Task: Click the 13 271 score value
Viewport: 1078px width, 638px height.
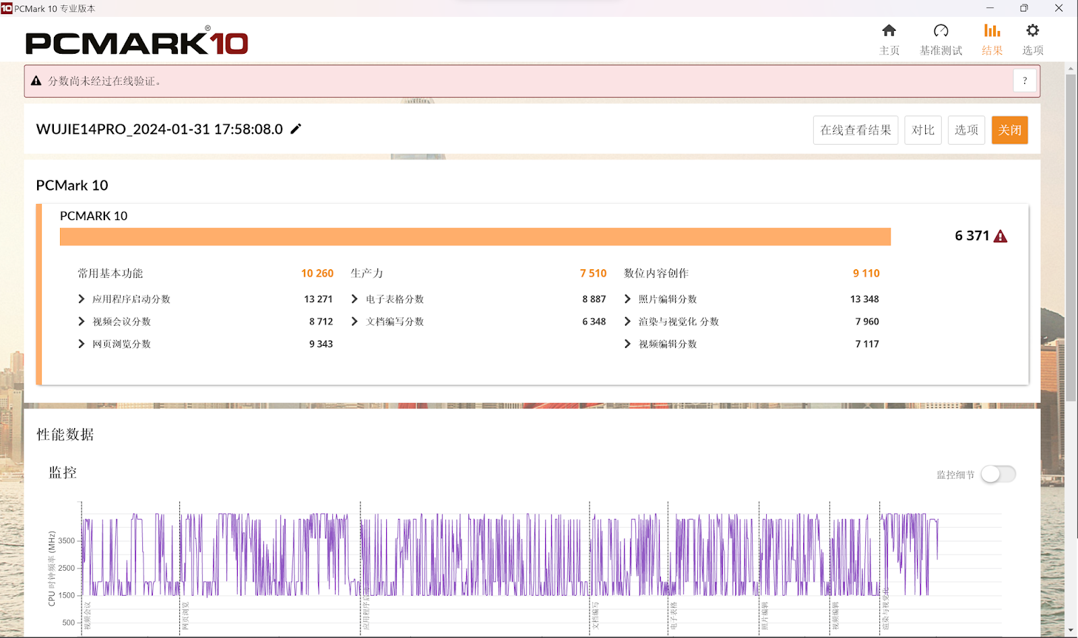Action: click(x=318, y=299)
